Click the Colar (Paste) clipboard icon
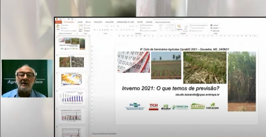This screenshot has width=266, height=137. pos(58,27)
